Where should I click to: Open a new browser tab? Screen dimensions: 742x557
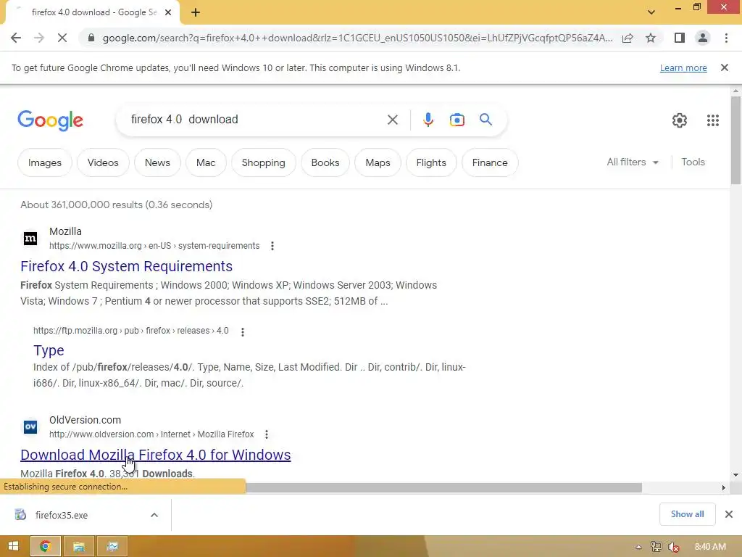[x=196, y=12]
